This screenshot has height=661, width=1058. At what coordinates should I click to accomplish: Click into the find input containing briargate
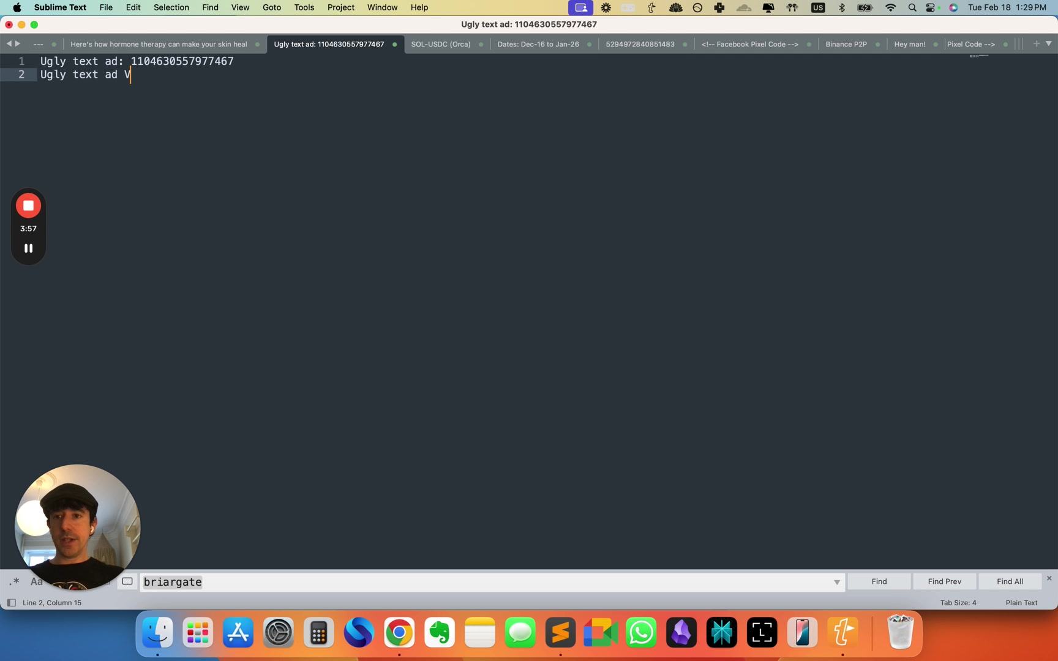487,582
